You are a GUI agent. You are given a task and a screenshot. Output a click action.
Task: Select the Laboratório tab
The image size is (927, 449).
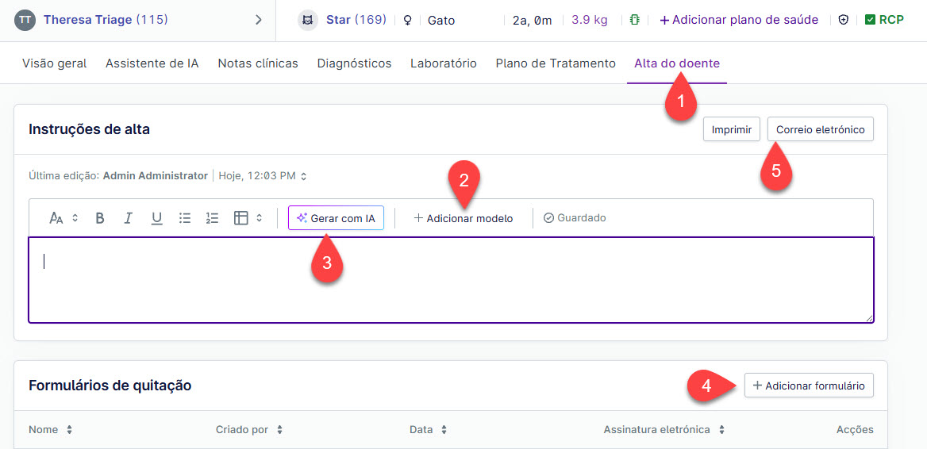pyautogui.click(x=444, y=63)
